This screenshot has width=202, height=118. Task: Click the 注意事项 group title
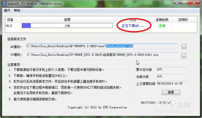tap(13, 65)
